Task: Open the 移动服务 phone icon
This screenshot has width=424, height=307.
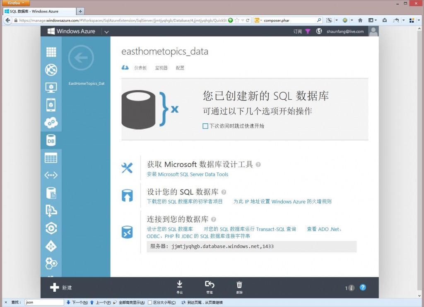Action: click(x=51, y=105)
